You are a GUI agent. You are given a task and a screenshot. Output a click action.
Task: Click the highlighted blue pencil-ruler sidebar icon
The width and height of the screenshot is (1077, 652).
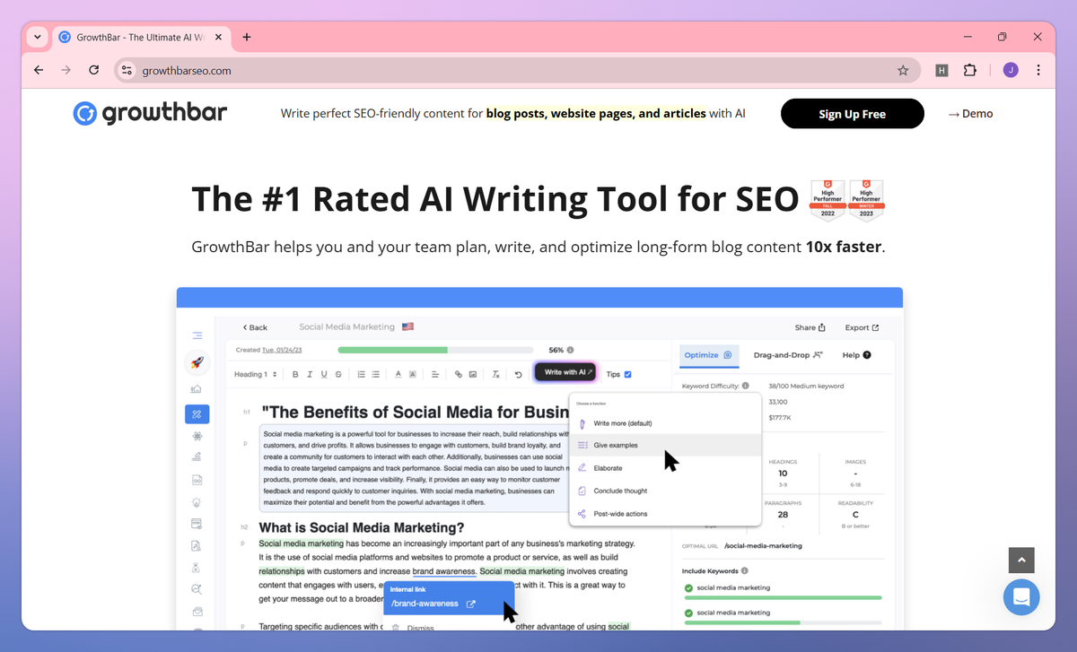[x=197, y=414]
